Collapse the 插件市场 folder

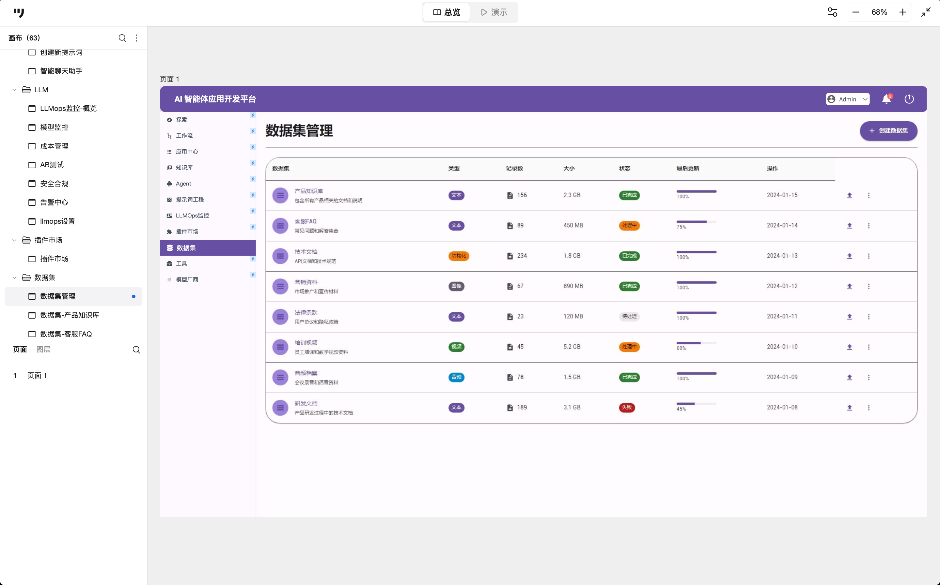pyautogui.click(x=14, y=240)
